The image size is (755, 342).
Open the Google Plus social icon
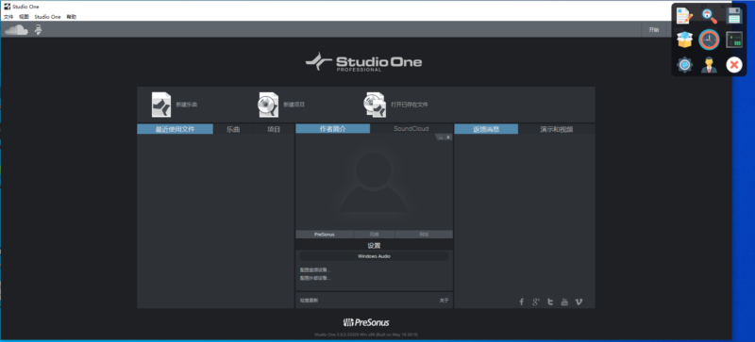[x=536, y=302]
